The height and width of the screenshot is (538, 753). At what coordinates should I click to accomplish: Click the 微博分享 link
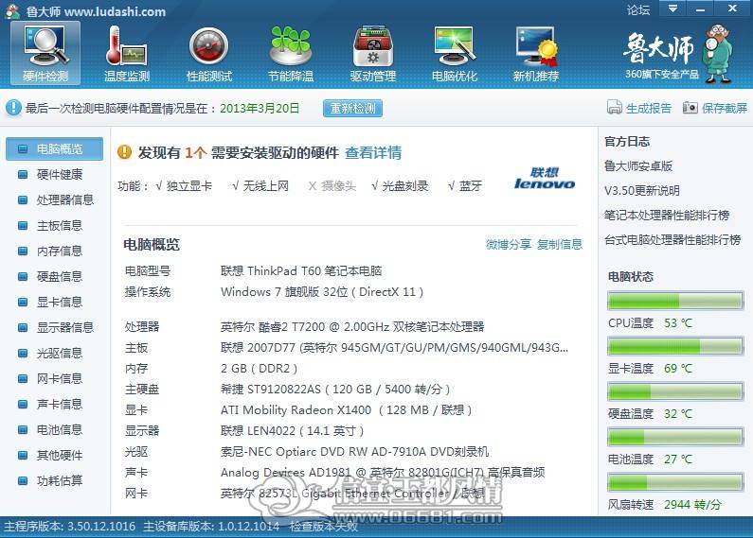(509, 245)
